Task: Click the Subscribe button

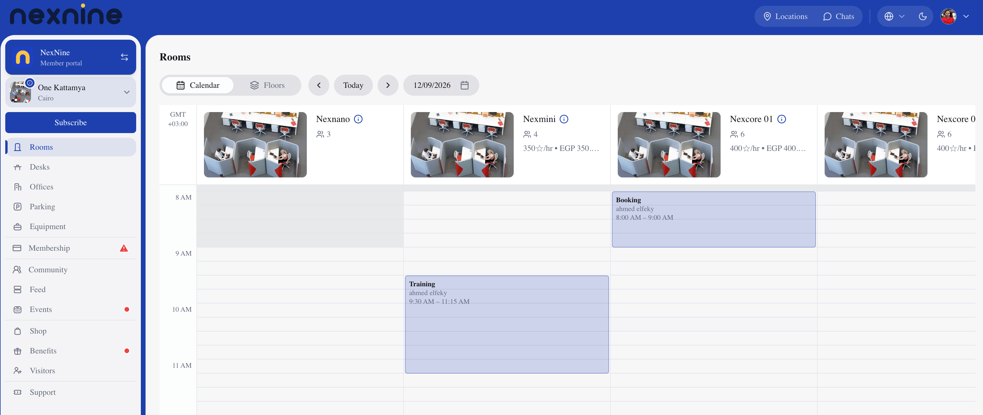Action: pos(71,123)
